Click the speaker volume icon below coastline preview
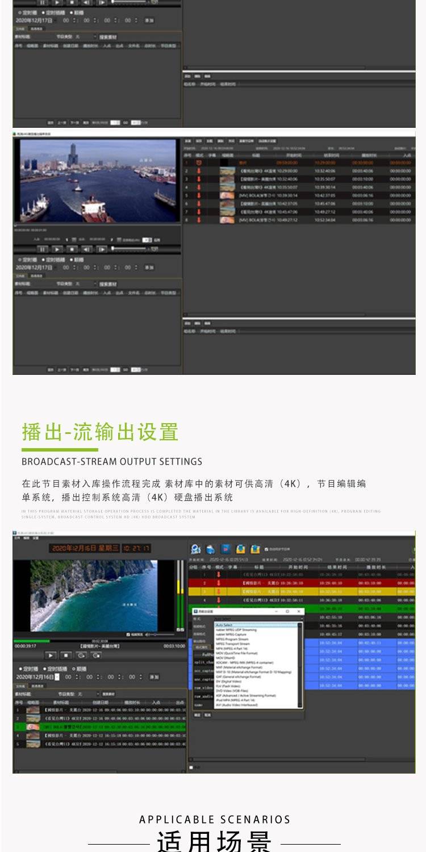 pyautogui.click(x=148, y=634)
